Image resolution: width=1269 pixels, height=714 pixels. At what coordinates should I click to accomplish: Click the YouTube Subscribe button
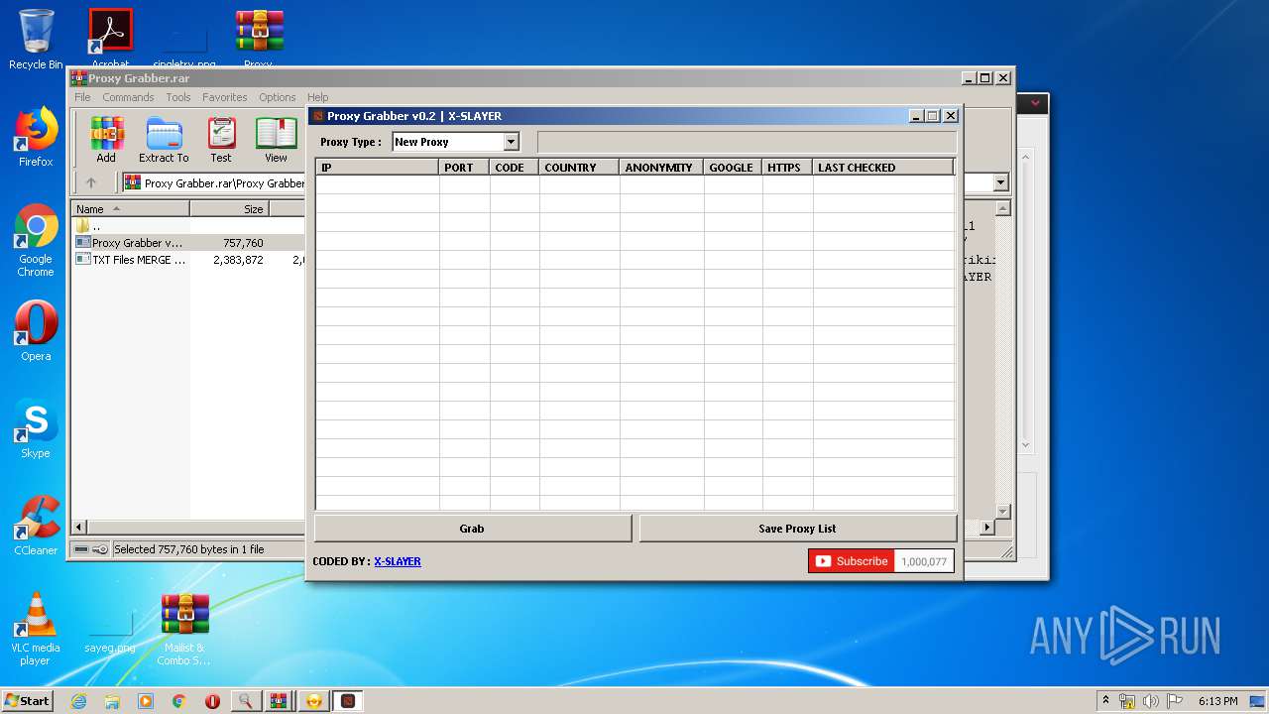[x=851, y=561]
